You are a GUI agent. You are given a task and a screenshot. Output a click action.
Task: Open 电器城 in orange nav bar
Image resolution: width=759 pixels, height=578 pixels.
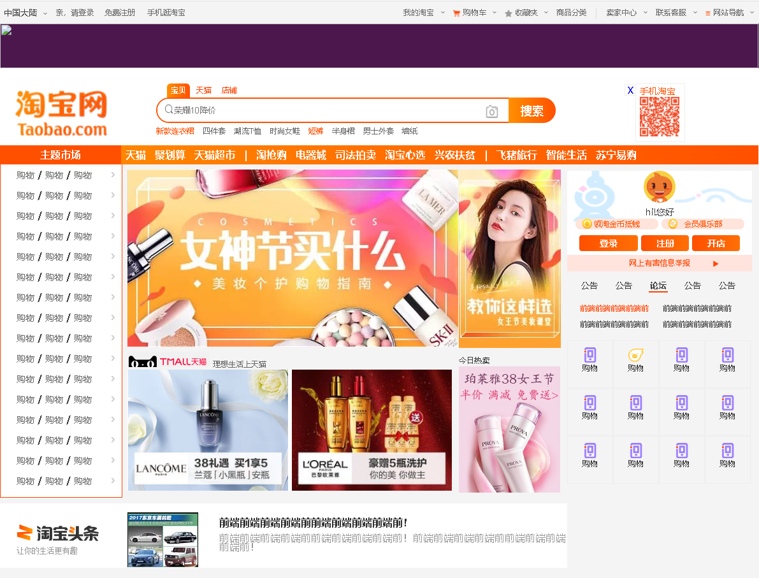(x=311, y=155)
